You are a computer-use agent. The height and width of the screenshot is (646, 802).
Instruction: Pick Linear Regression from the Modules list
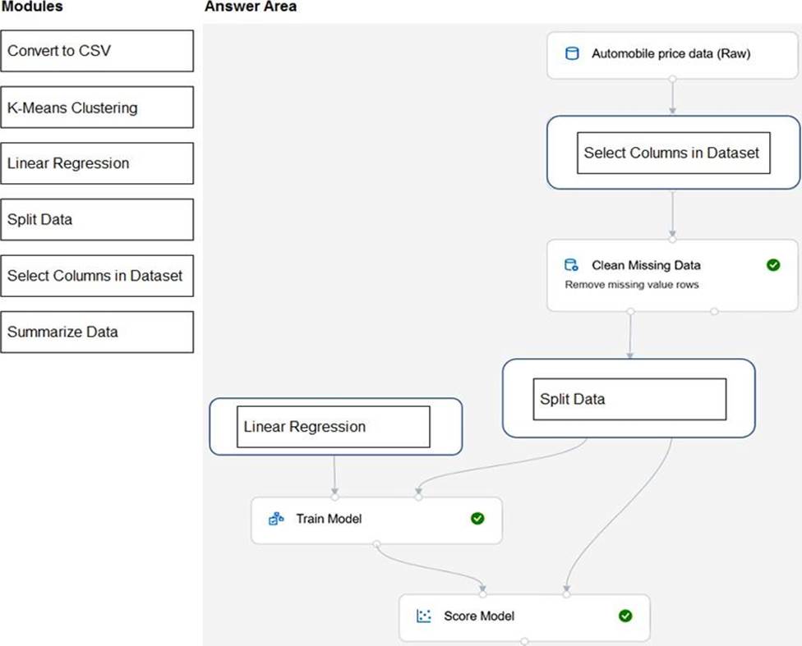[97, 163]
